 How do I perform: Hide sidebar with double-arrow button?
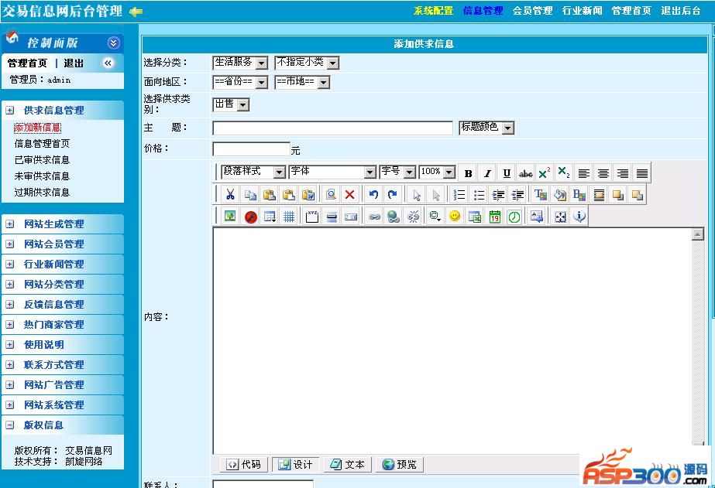(x=108, y=63)
